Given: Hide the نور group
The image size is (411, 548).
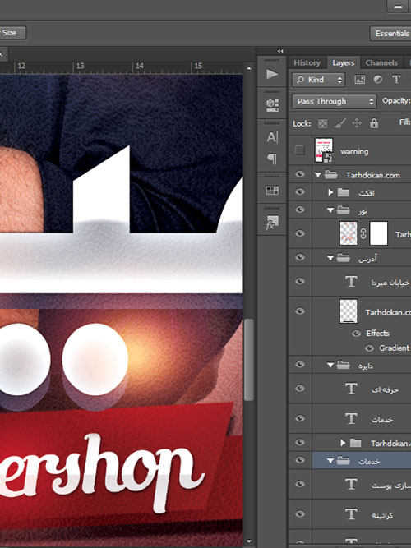Looking at the screenshot, I should point(300,210).
